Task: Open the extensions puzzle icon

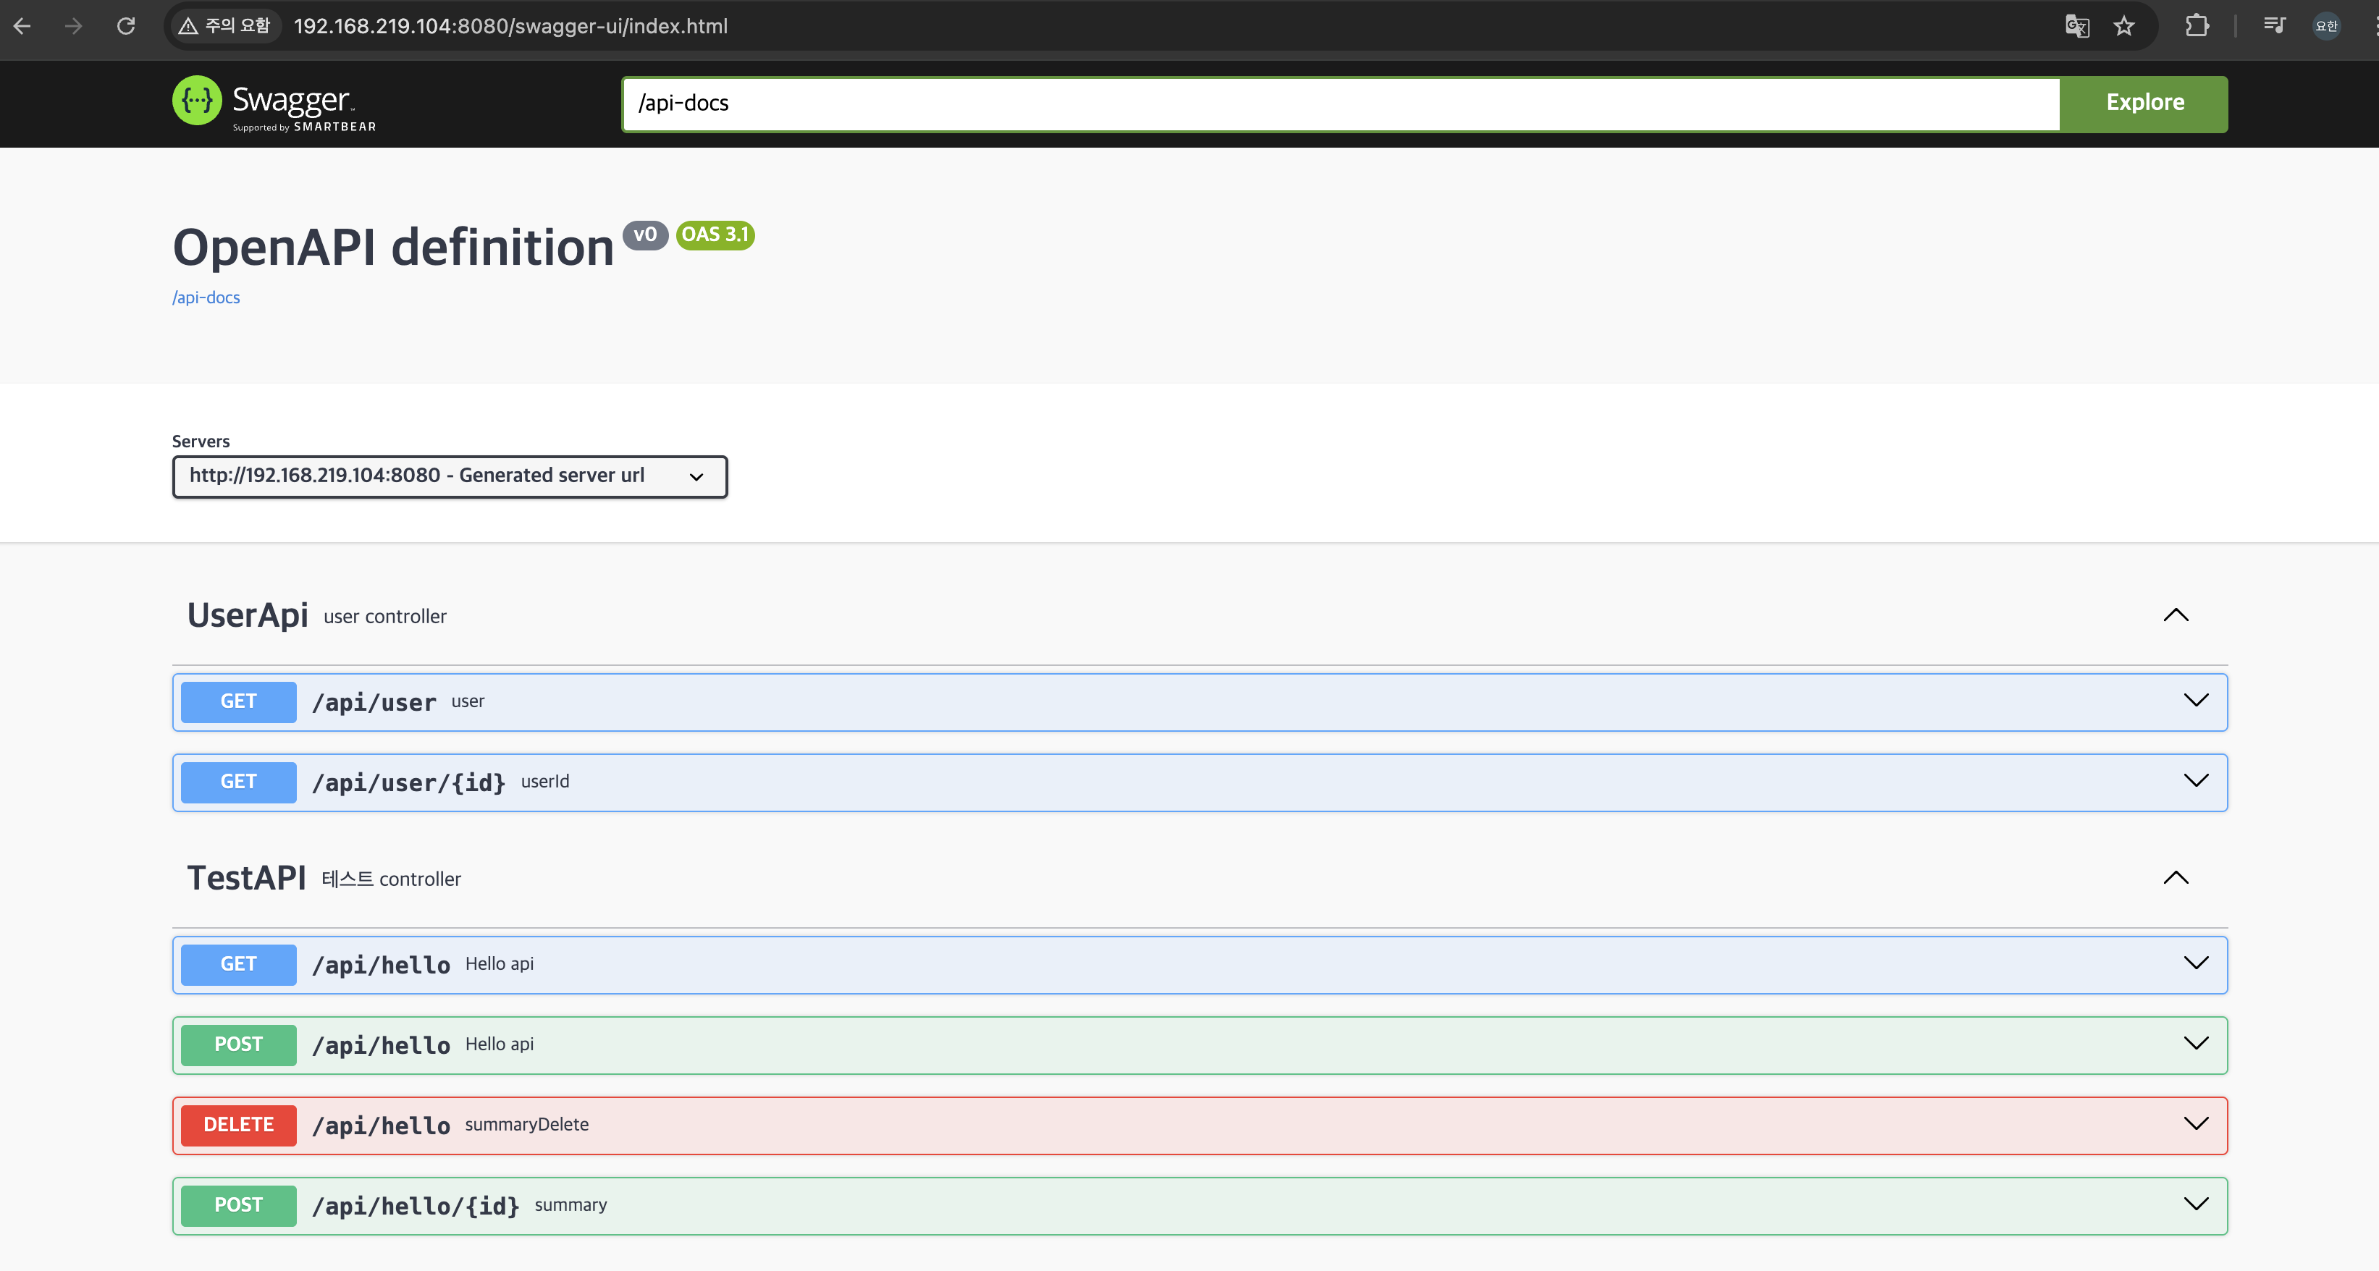Action: tap(2197, 26)
